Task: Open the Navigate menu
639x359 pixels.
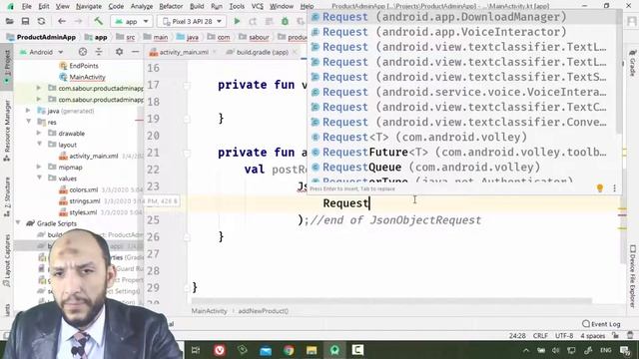Action: pos(89,7)
